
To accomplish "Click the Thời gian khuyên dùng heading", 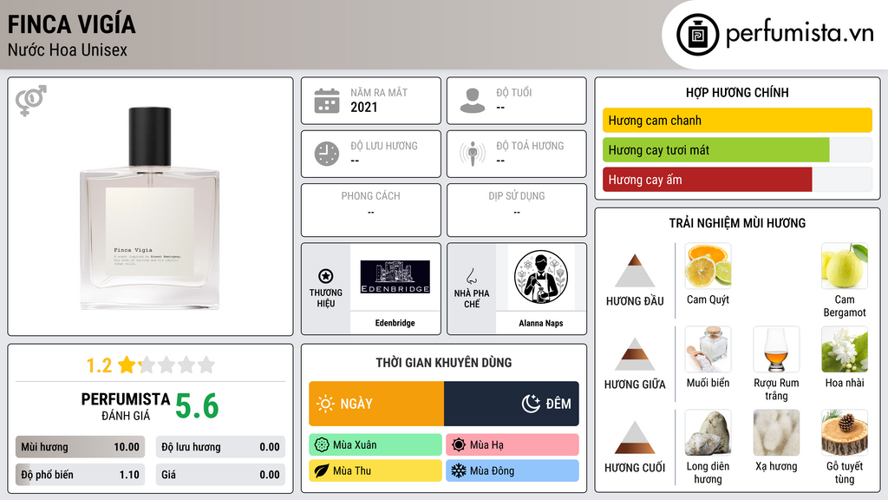I will coord(444,362).
